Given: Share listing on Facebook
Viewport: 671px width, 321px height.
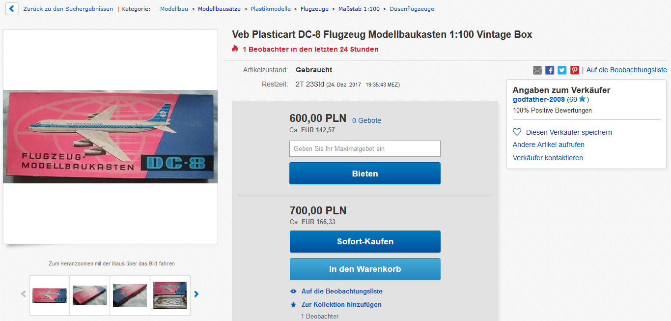Looking at the screenshot, I should (x=550, y=70).
